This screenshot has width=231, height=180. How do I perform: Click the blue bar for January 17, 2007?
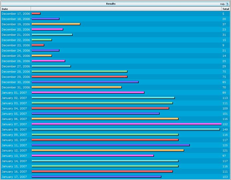click(x=96, y=177)
